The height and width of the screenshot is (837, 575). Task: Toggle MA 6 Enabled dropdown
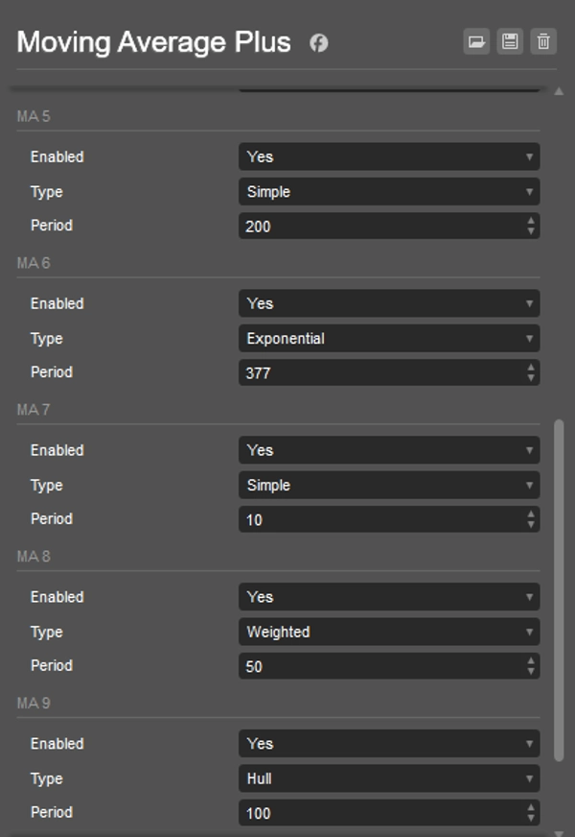coord(388,303)
